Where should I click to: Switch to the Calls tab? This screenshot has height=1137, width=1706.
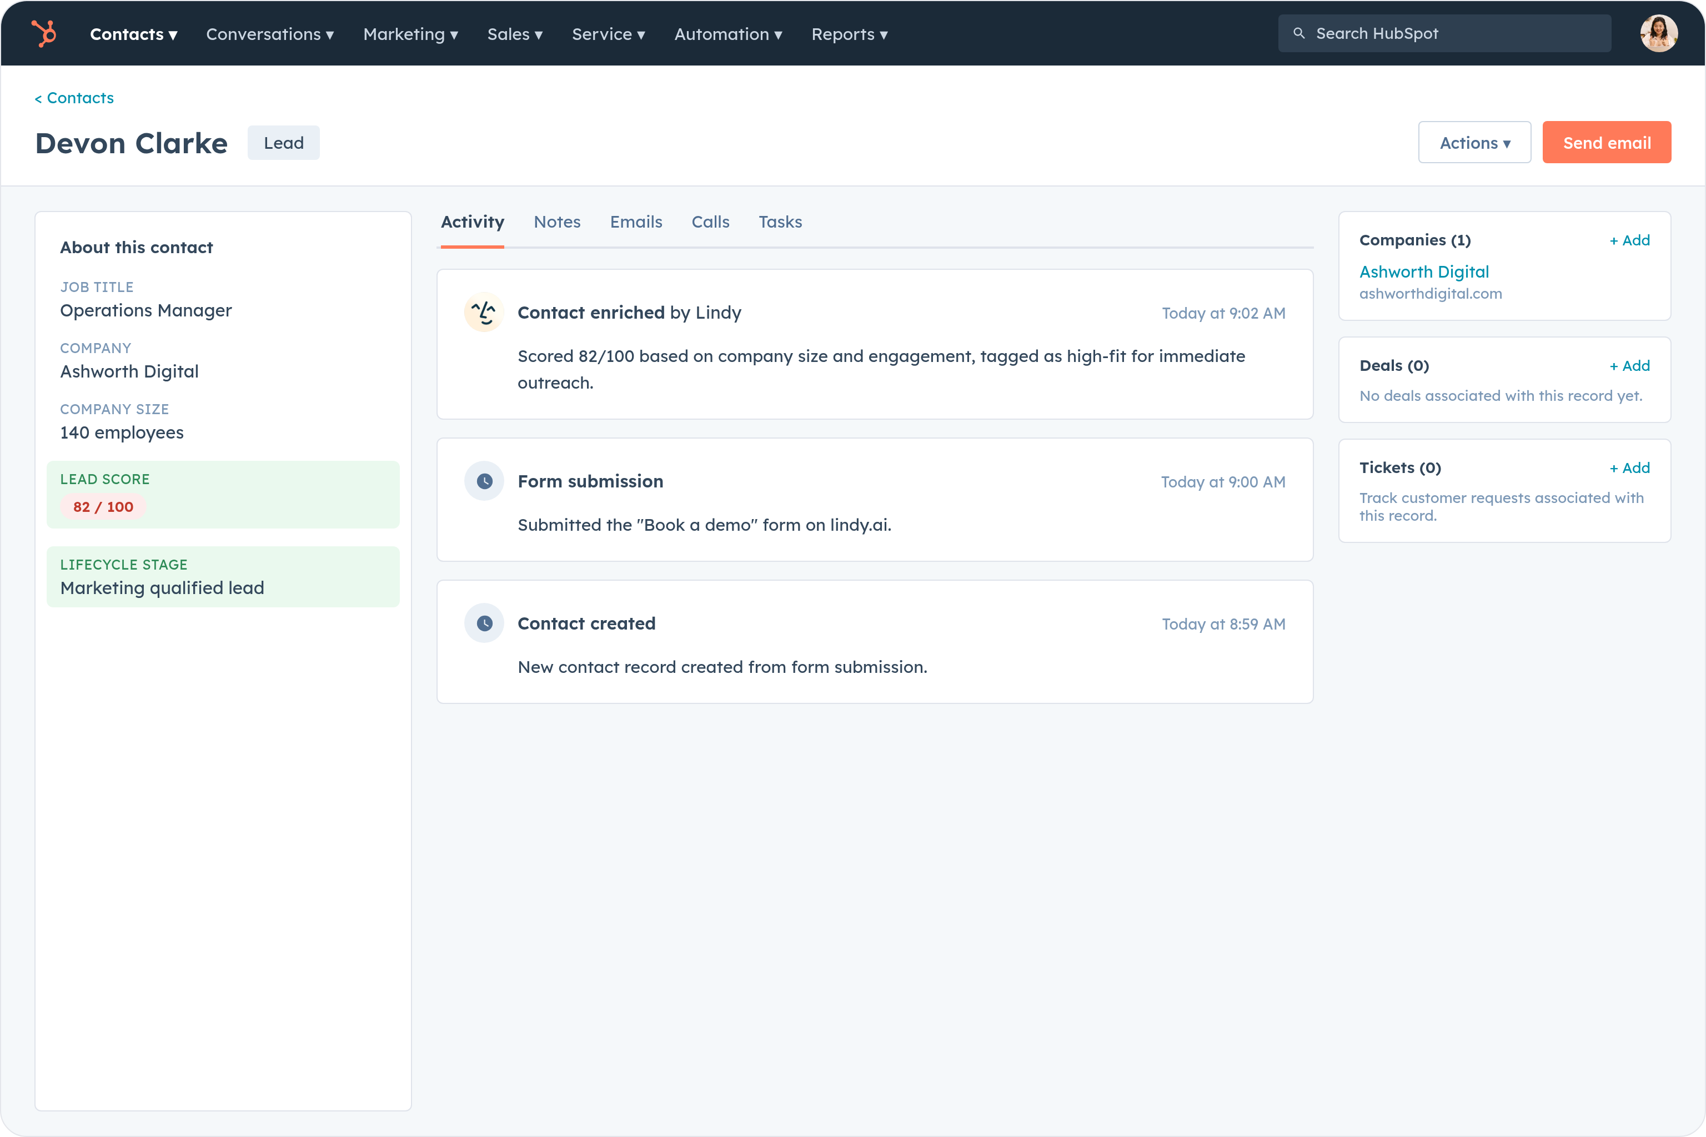pyautogui.click(x=710, y=222)
